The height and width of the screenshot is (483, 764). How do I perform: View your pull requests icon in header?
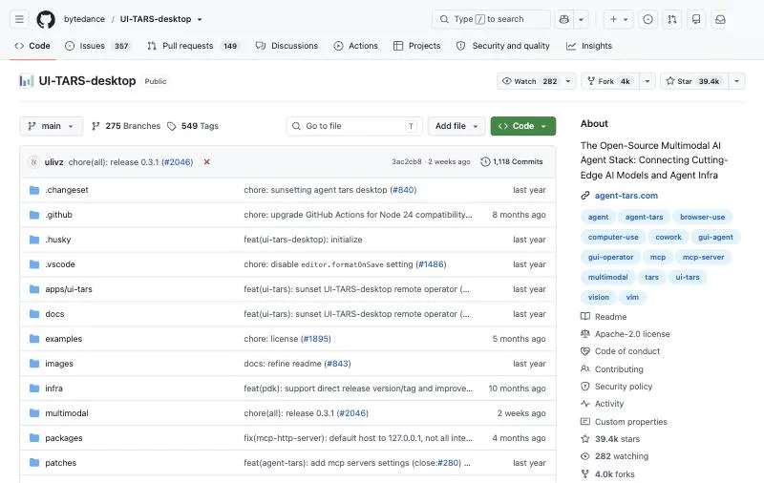pos(672,19)
